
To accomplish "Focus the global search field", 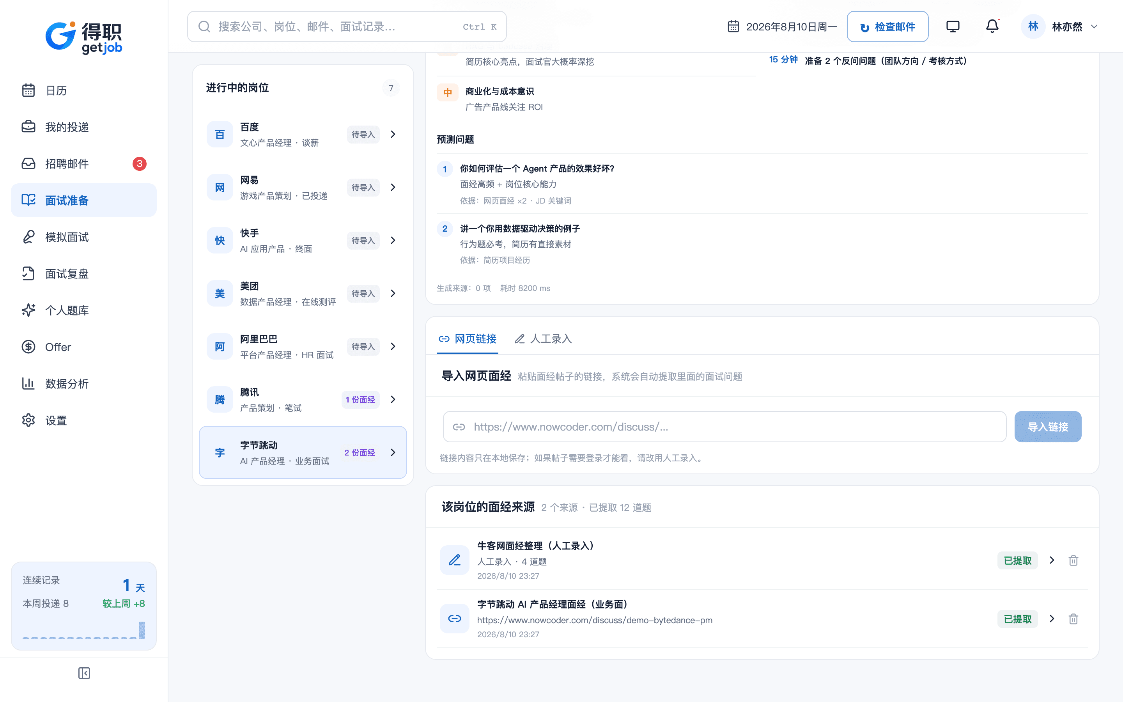I will coord(347,27).
